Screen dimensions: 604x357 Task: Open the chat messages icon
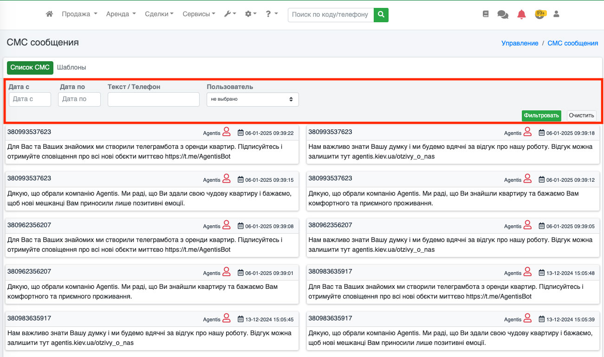coord(503,14)
